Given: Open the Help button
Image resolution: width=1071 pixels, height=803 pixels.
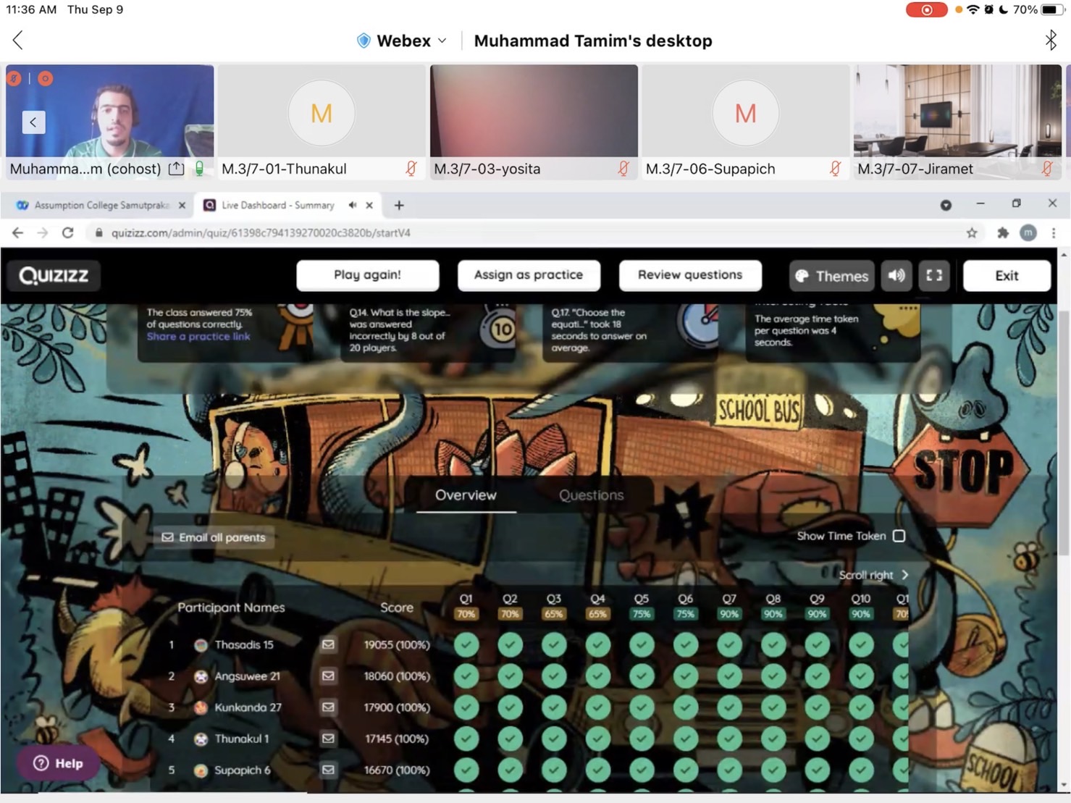Looking at the screenshot, I should (x=59, y=763).
